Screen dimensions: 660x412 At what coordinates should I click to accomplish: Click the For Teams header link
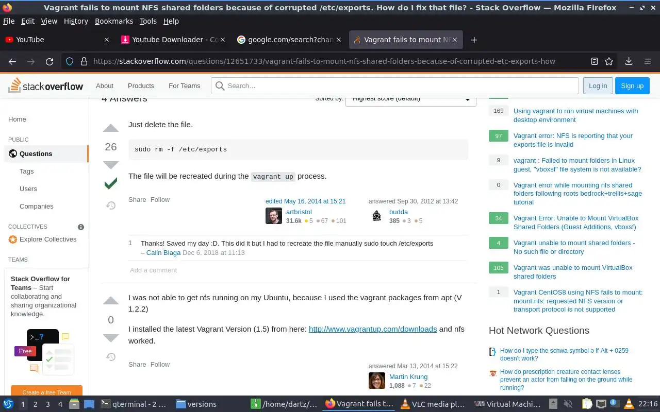(185, 86)
